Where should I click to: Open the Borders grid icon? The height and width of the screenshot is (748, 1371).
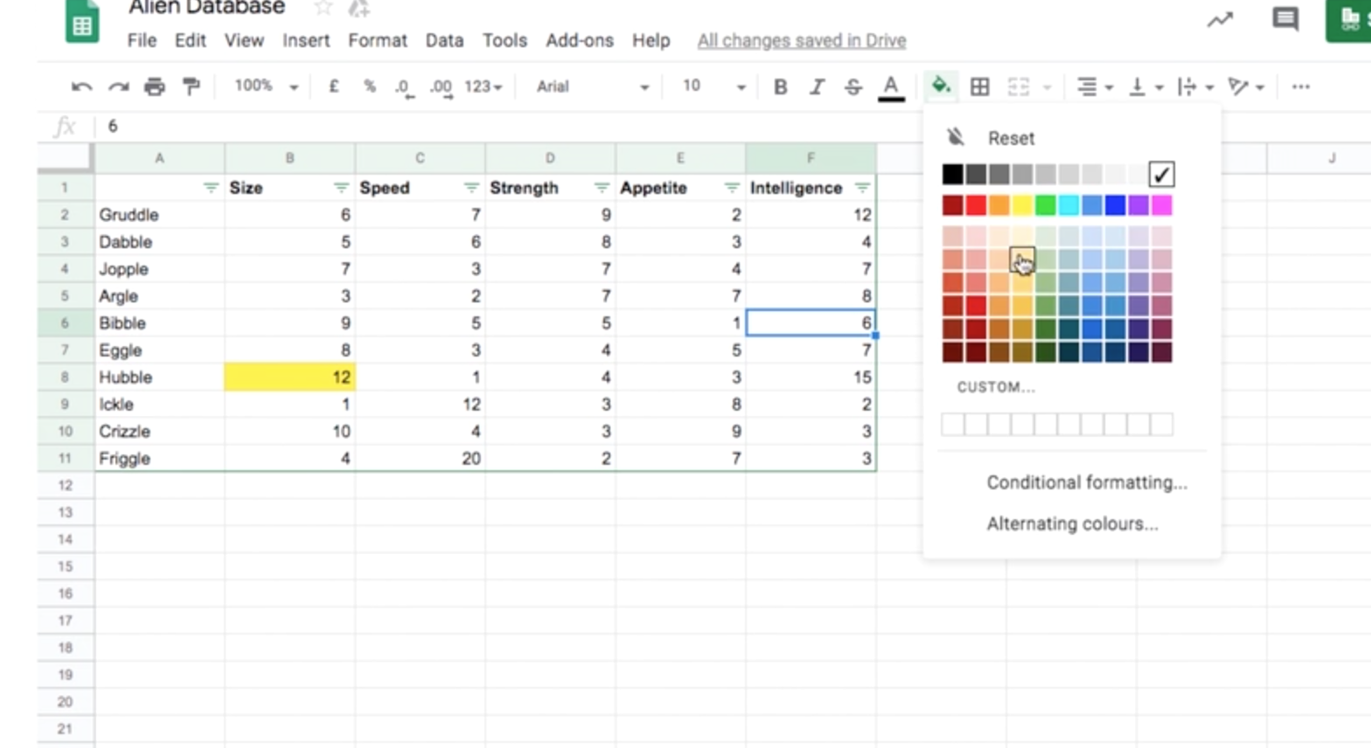pyautogui.click(x=980, y=87)
